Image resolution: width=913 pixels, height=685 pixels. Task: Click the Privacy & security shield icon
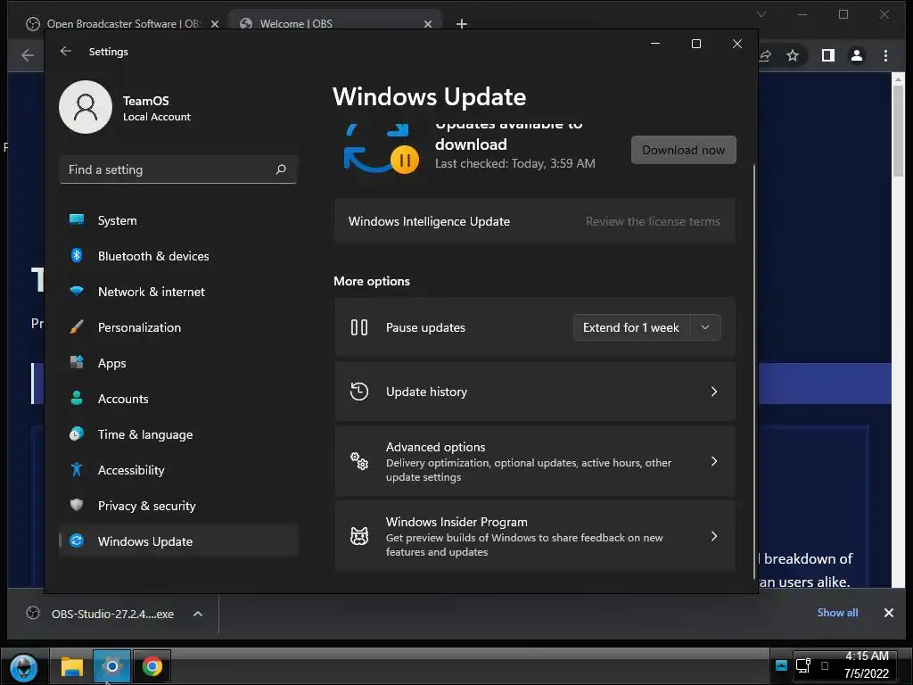click(77, 505)
